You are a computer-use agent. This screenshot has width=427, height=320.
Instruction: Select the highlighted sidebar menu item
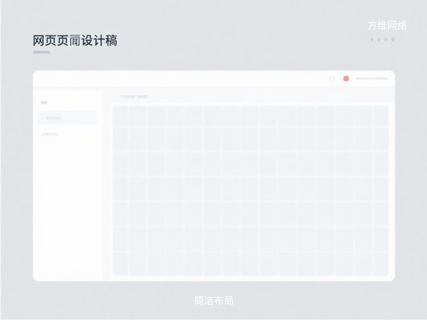[x=68, y=118]
